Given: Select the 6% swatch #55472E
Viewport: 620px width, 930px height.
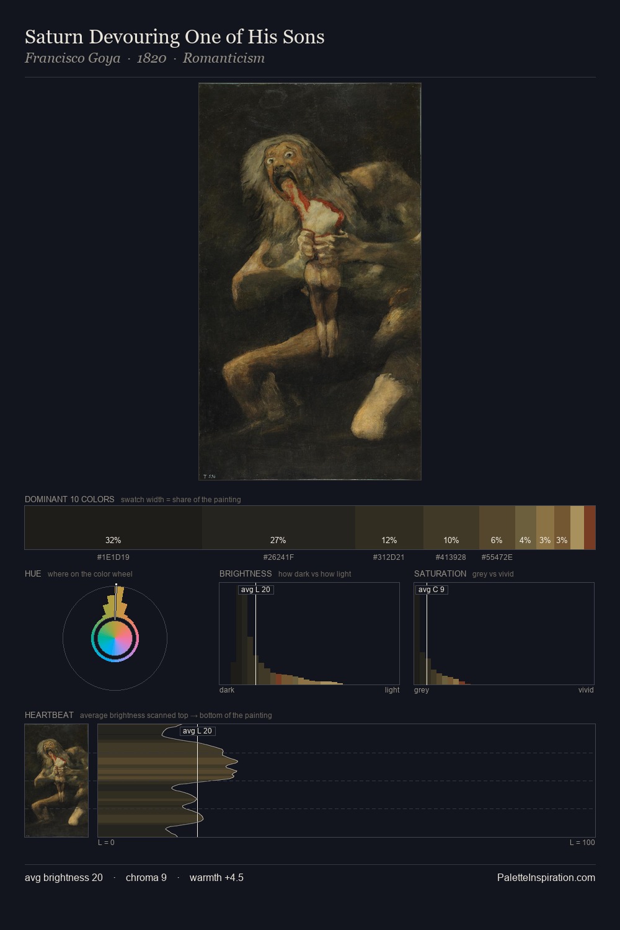Looking at the screenshot, I should coord(497,528).
